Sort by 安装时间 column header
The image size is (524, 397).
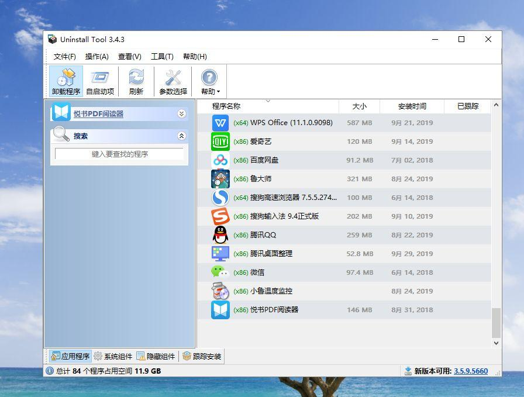(x=412, y=106)
